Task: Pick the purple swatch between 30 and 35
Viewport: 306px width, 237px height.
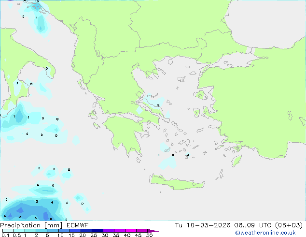Action: tap(109, 231)
